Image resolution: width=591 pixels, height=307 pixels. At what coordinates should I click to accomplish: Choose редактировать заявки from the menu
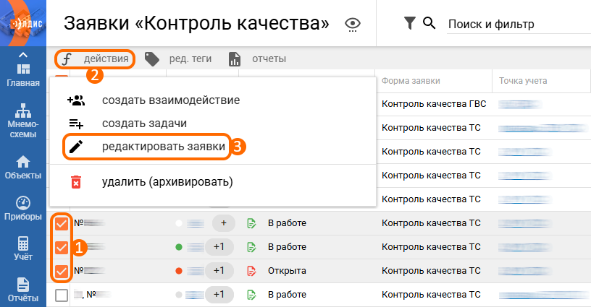pyautogui.click(x=164, y=147)
